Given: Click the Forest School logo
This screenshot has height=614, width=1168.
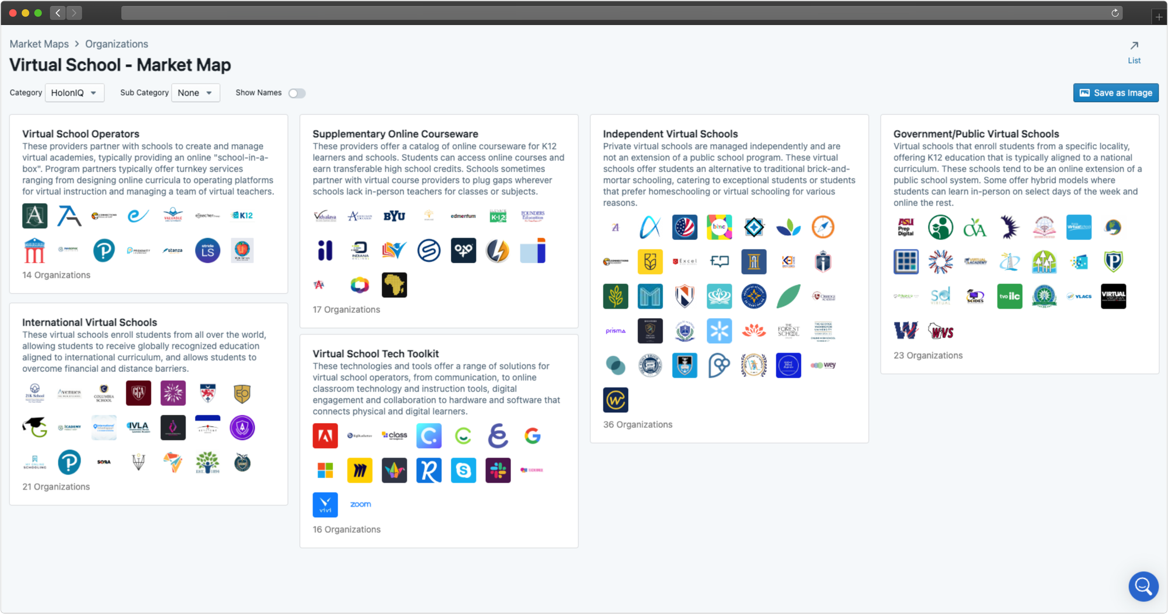Looking at the screenshot, I should coord(788,331).
